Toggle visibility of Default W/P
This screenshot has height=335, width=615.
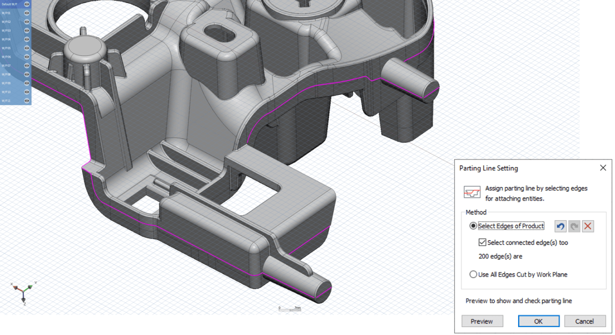pyautogui.click(x=26, y=4)
